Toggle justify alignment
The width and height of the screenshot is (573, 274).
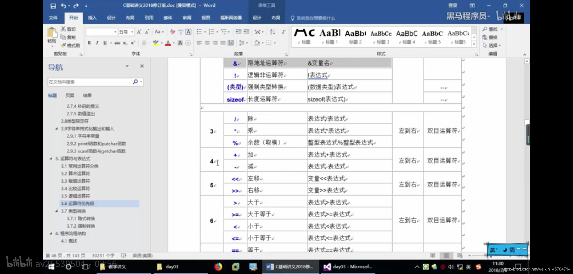(x=223, y=43)
